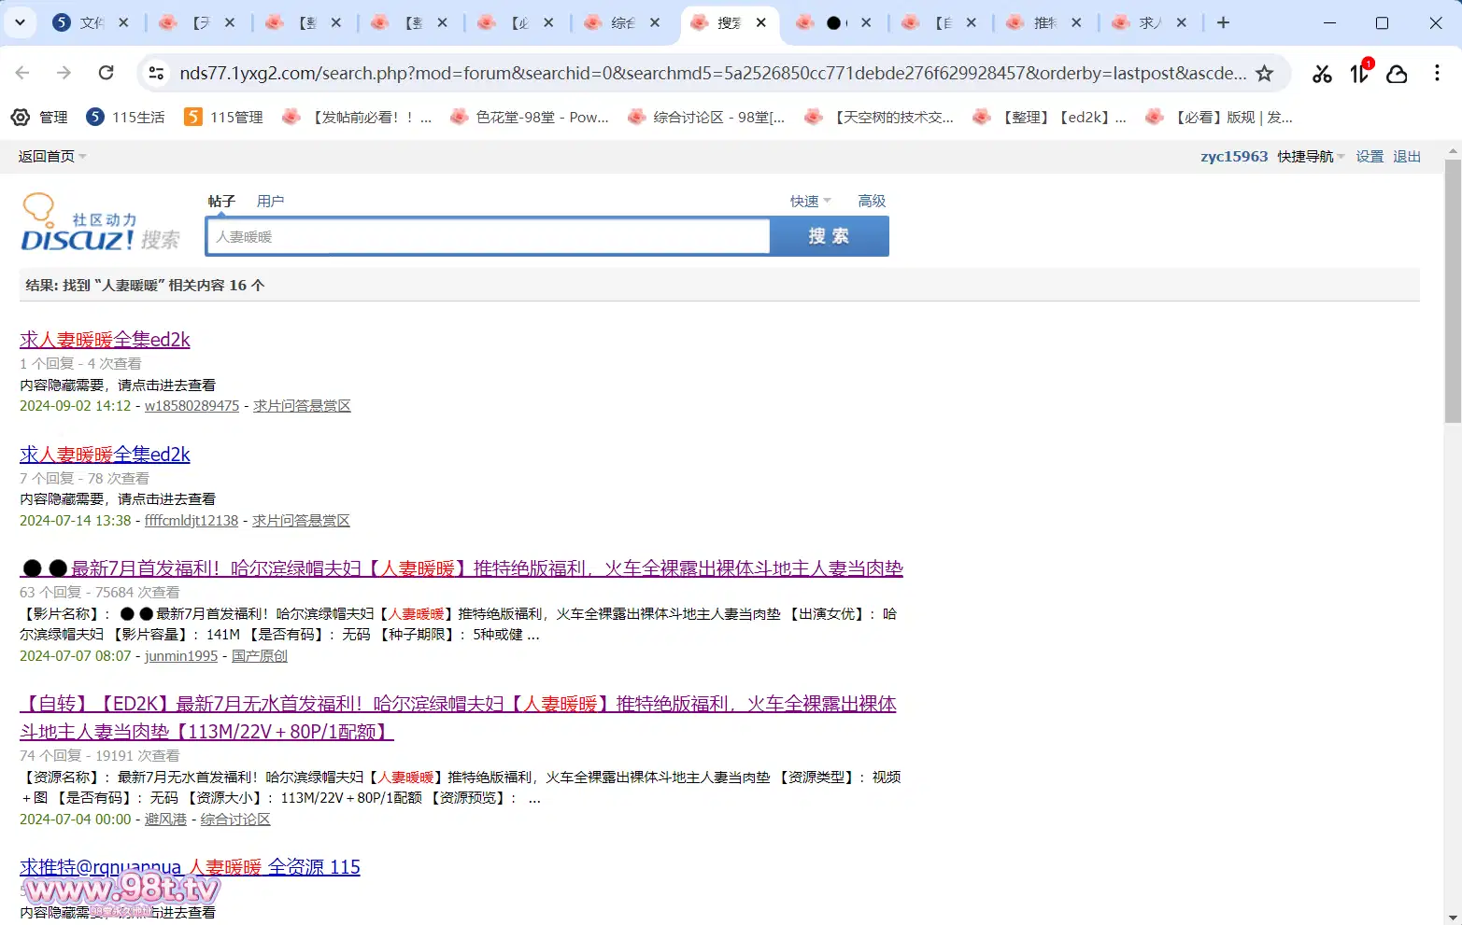
Task: Click the Discuz! 搜索 logo
Action: click(100, 224)
